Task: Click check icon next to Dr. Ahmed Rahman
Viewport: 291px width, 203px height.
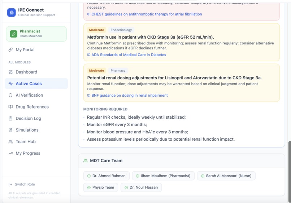Action: coord(89,176)
